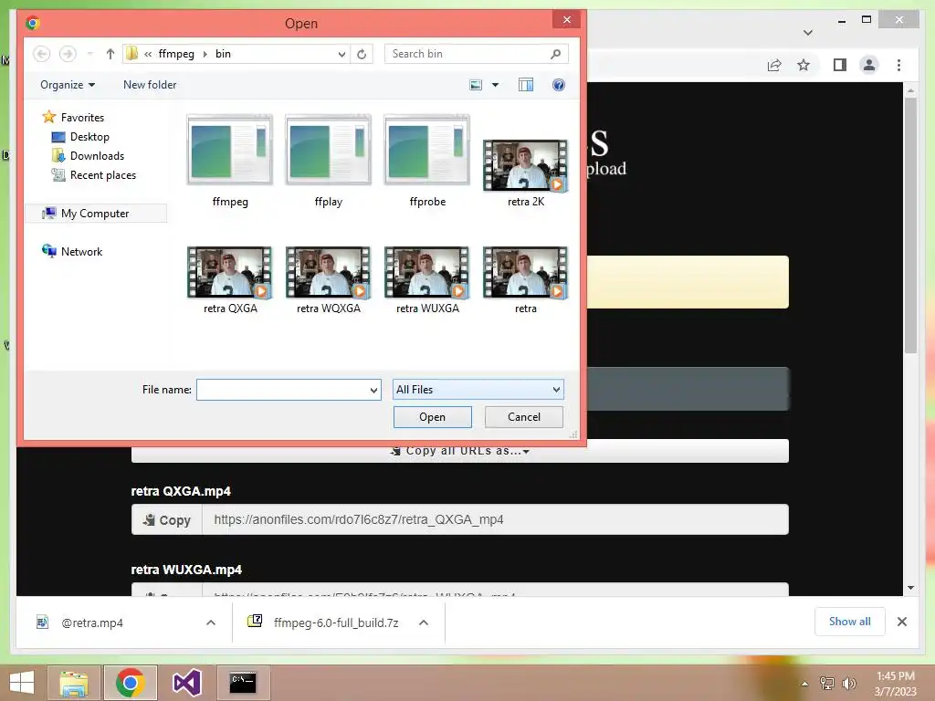Viewport: 935px width, 701px height.
Task: Open the volume tray icon
Action: [849, 683]
